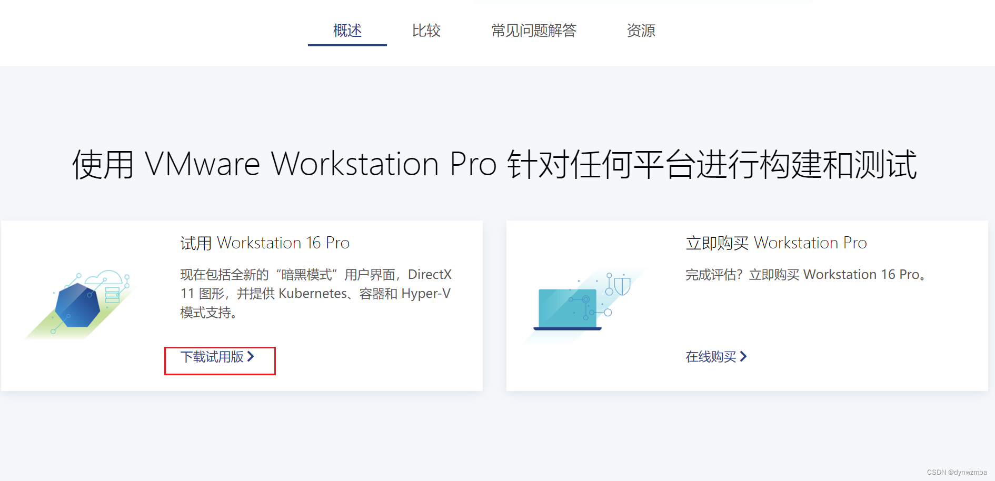Click the text 完成评估？立即购买 Workstation 16 Pro
This screenshot has width=995, height=481.
(x=806, y=275)
